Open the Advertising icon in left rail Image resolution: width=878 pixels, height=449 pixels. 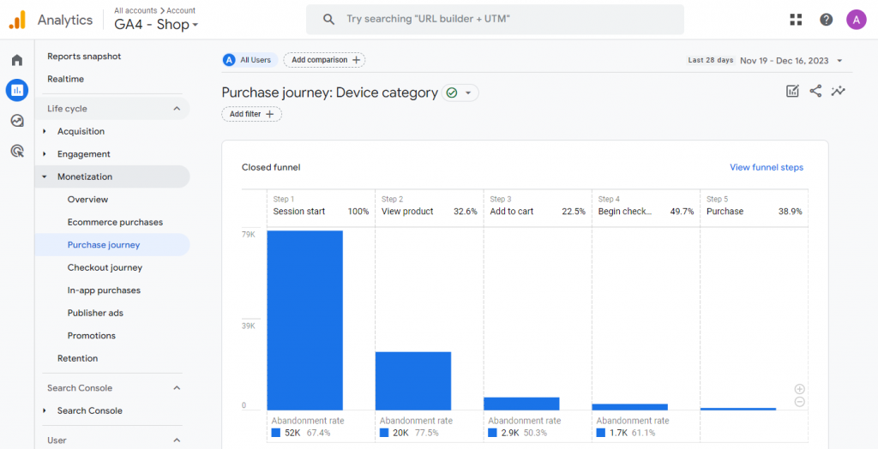[17, 152]
